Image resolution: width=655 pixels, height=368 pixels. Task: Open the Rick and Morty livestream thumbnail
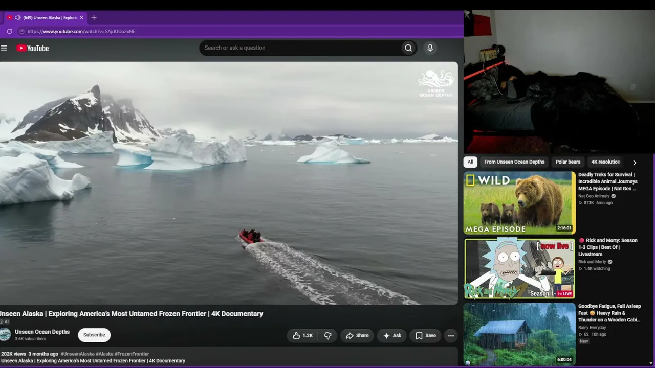519,268
